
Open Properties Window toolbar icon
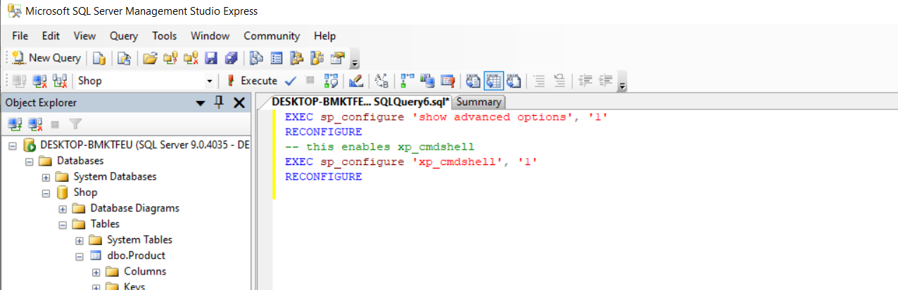pyautogui.click(x=338, y=58)
